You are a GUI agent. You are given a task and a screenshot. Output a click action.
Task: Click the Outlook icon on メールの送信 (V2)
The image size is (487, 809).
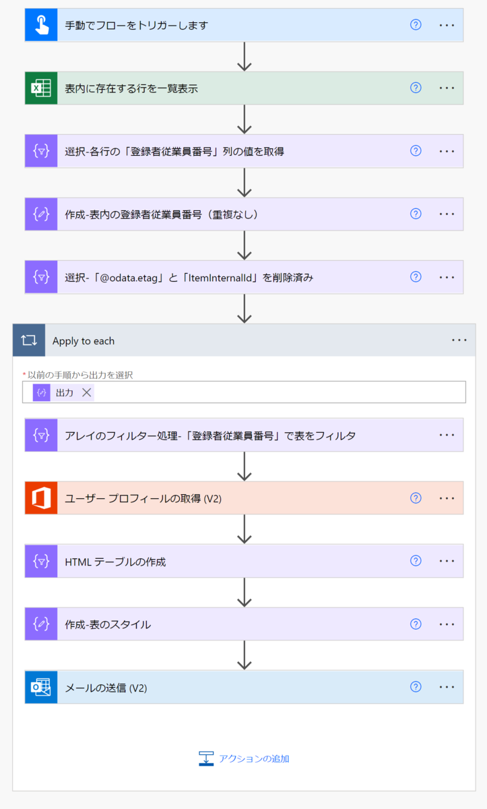pos(41,687)
